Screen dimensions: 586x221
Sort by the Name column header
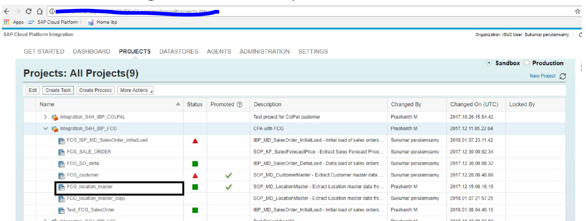(47, 104)
